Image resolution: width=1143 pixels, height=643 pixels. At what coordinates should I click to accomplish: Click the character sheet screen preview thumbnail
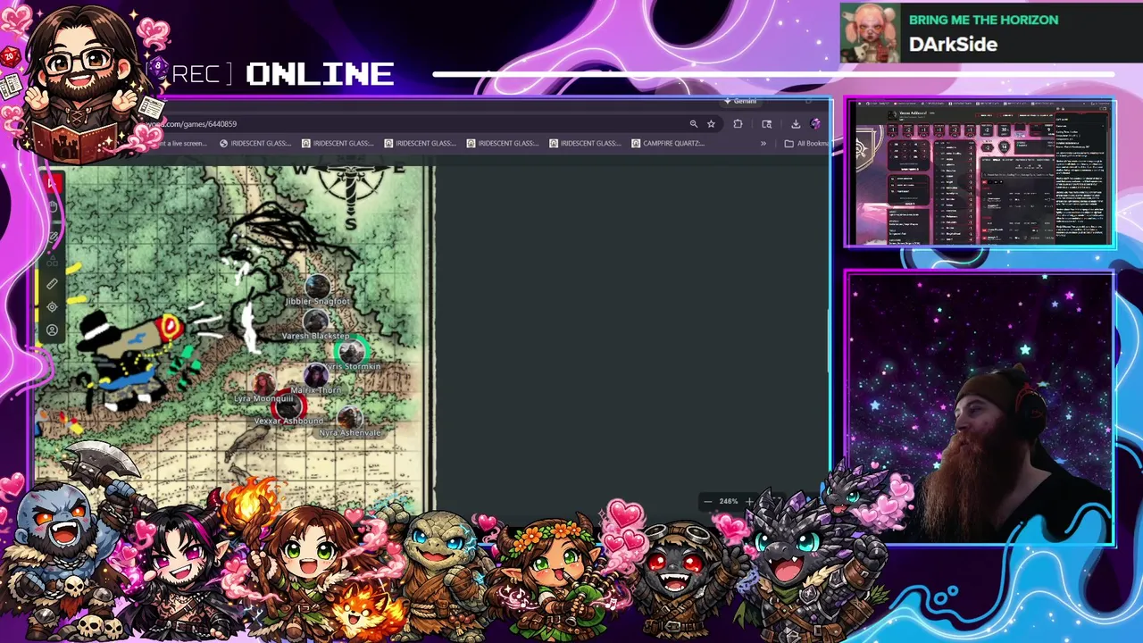coord(980,172)
